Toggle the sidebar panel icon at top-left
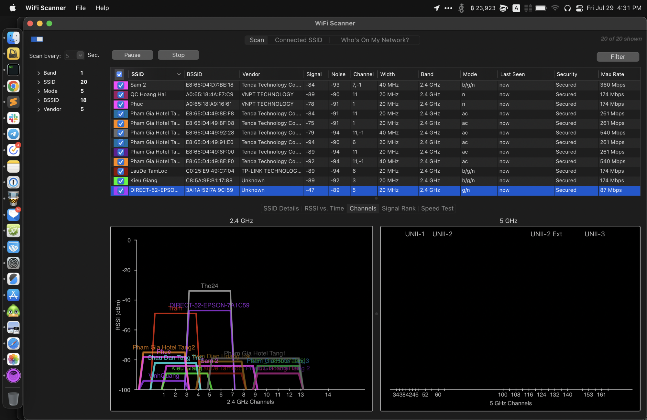Image resolution: width=647 pixels, height=420 pixels. pyautogui.click(x=37, y=39)
